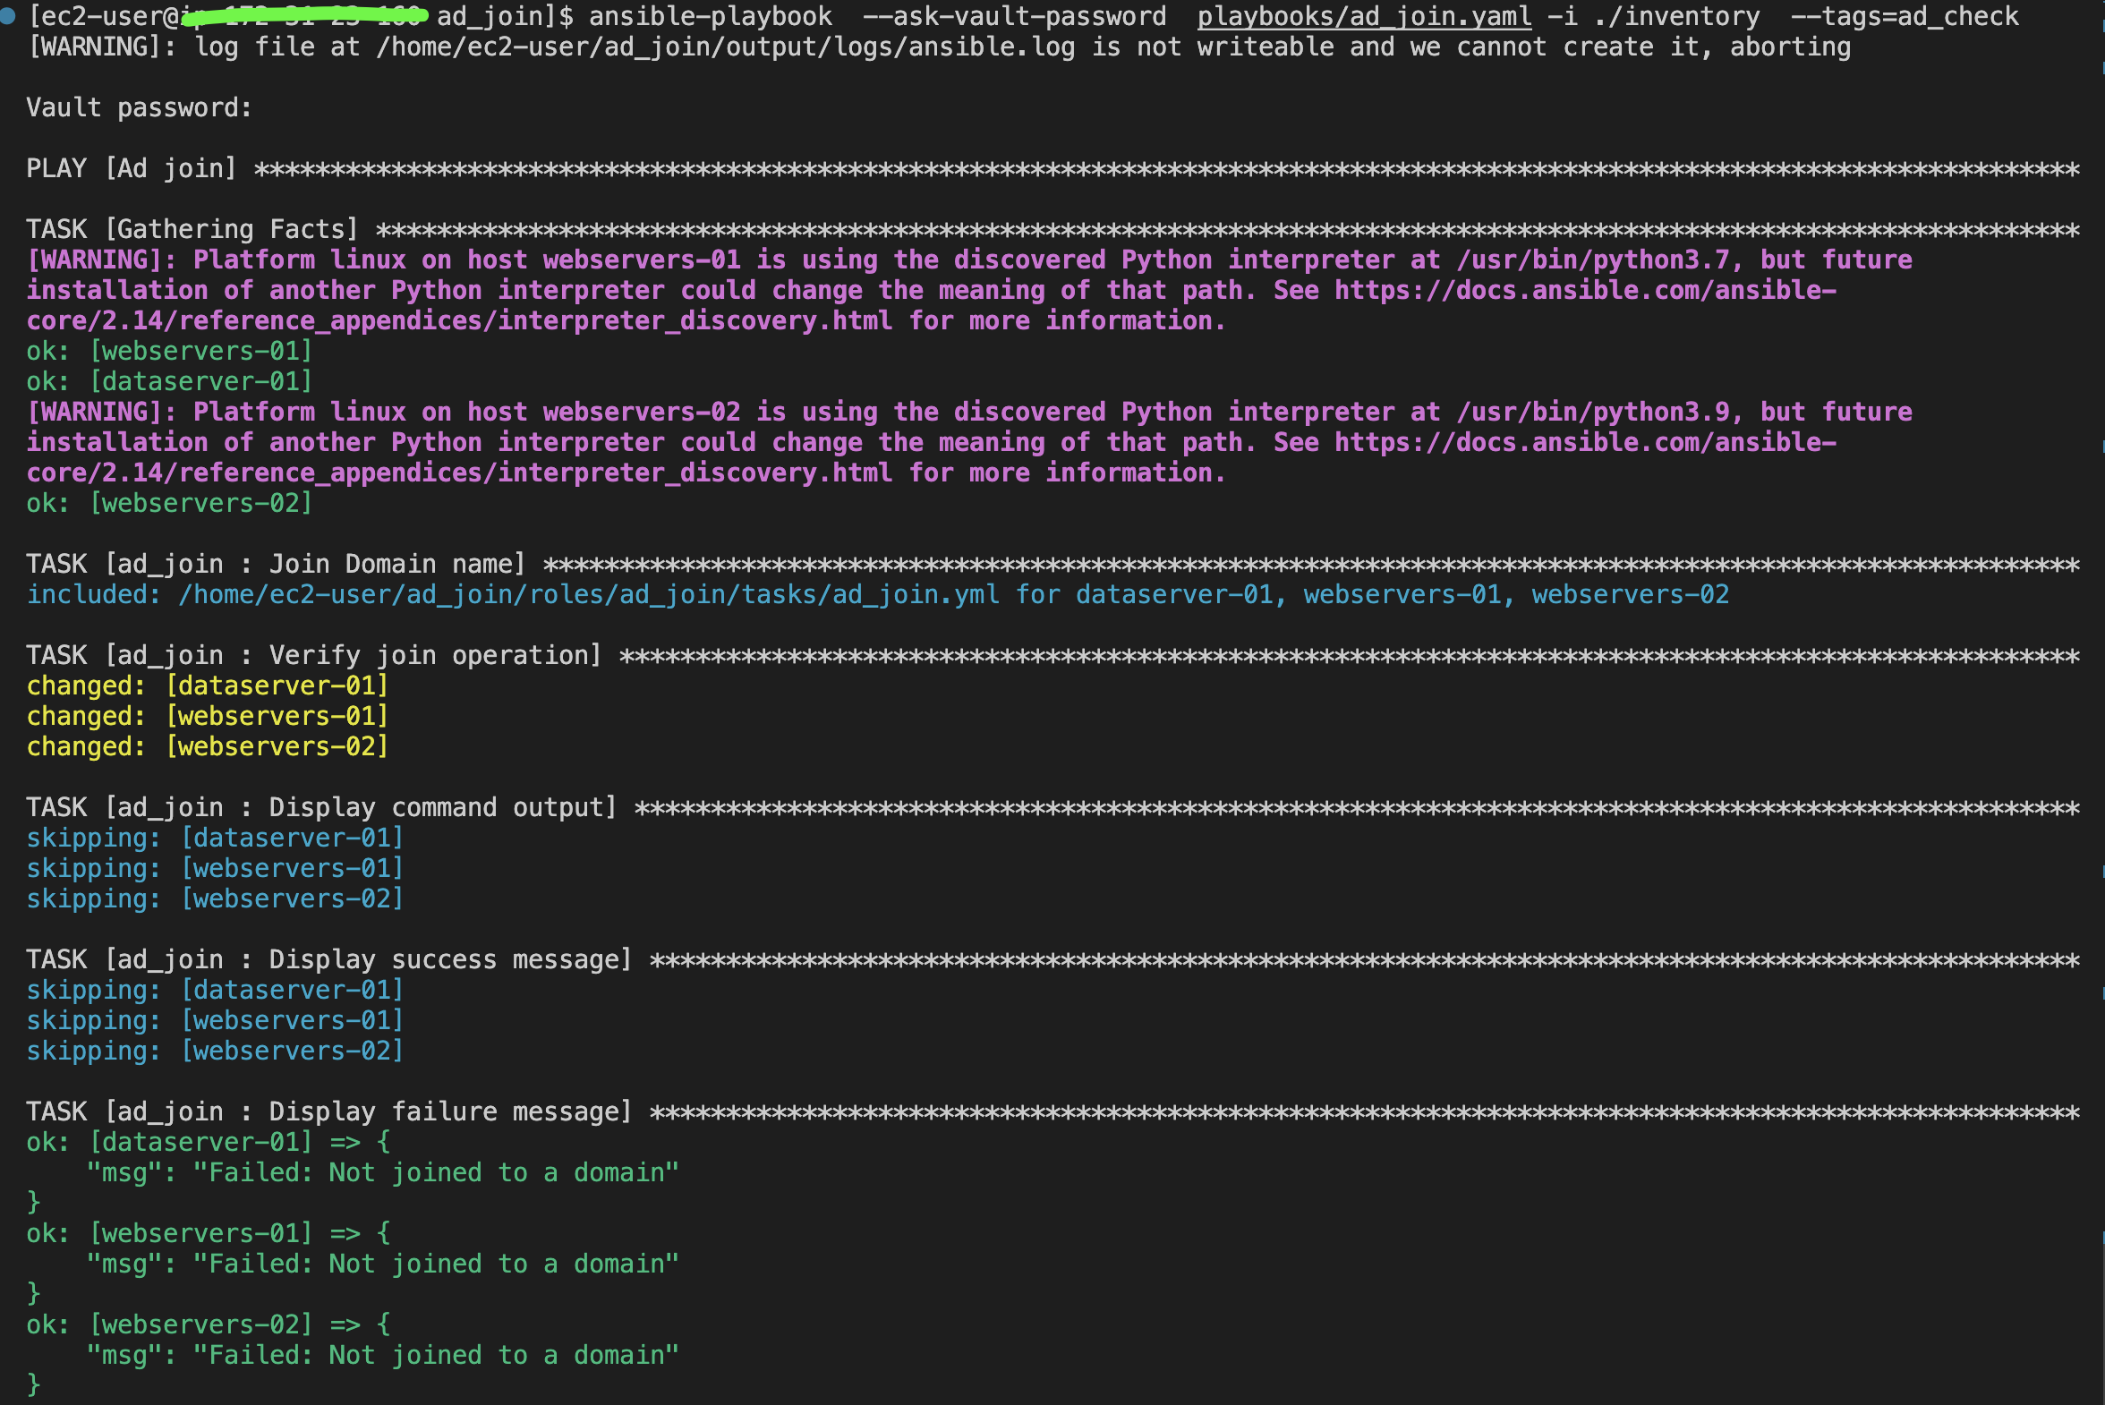Click the PLAY [Ad join] header text
This screenshot has height=1405, width=2105.
pos(131,168)
